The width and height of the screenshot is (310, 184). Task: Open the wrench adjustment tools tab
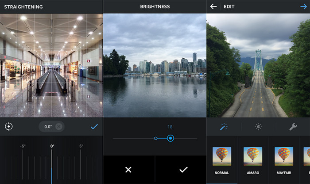pyautogui.click(x=293, y=127)
